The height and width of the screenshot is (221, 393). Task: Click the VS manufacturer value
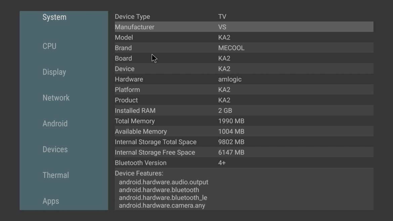pyautogui.click(x=222, y=27)
